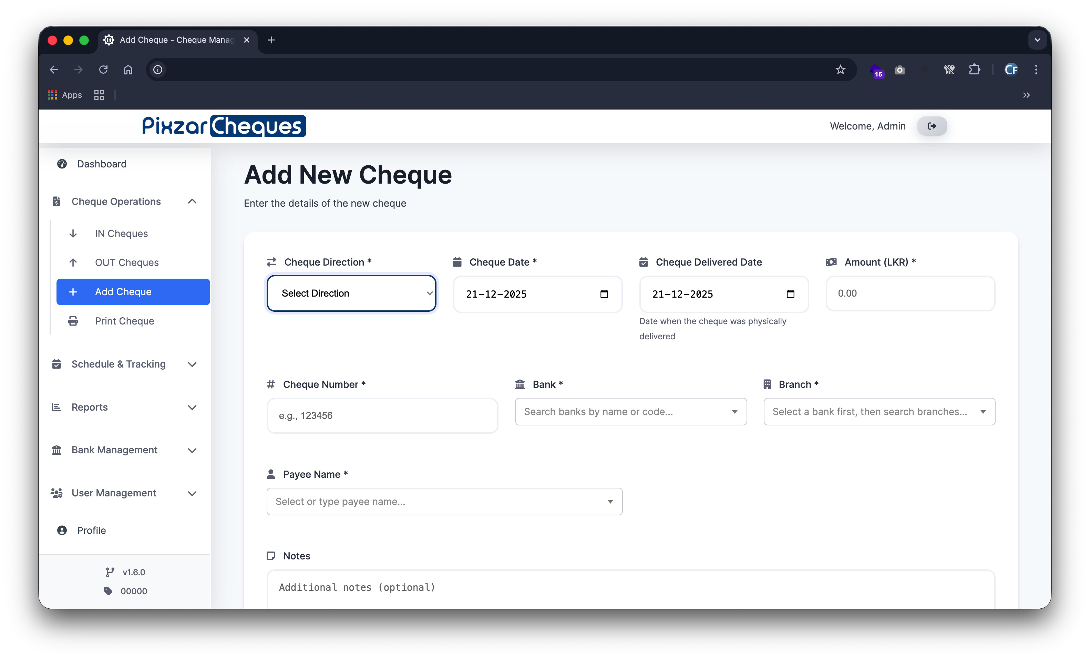Click the browser reload icon
This screenshot has height=660, width=1090.
(103, 70)
